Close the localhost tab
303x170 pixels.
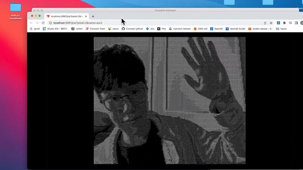(86, 17)
